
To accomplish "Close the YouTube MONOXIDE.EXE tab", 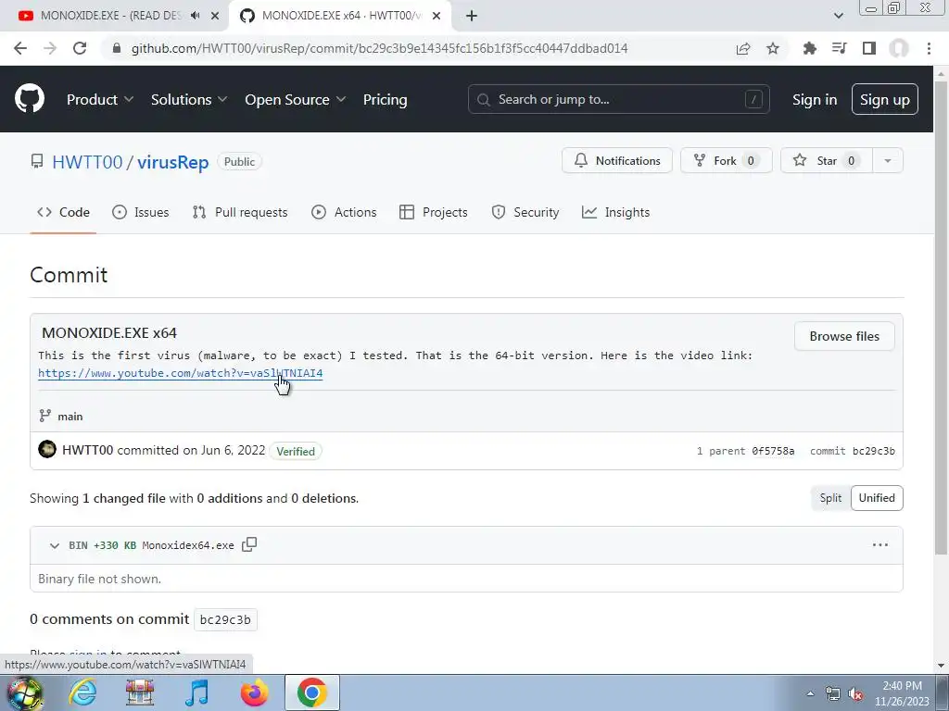I will 215,16.
